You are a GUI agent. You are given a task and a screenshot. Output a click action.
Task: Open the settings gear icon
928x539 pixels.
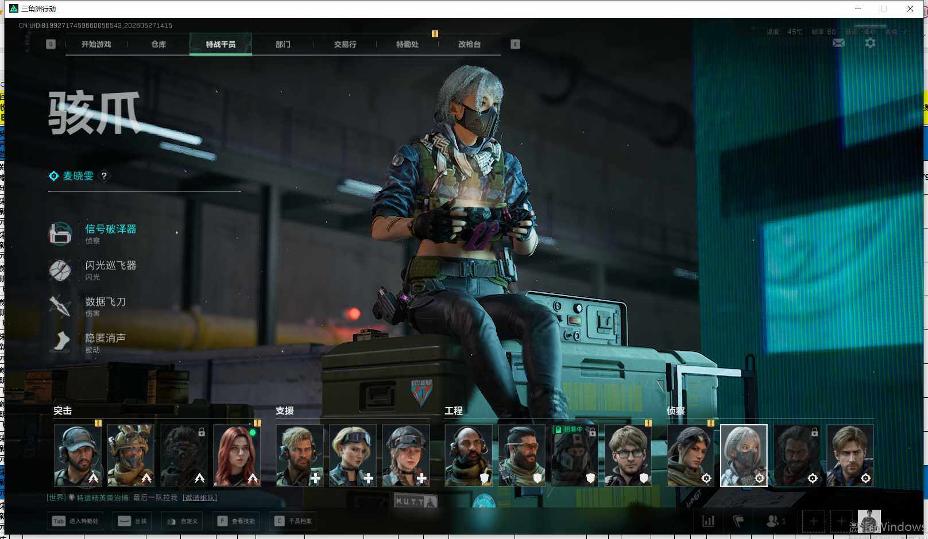(870, 43)
